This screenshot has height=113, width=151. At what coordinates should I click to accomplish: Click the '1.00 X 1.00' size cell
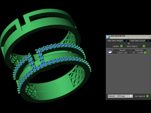pos(122,53)
